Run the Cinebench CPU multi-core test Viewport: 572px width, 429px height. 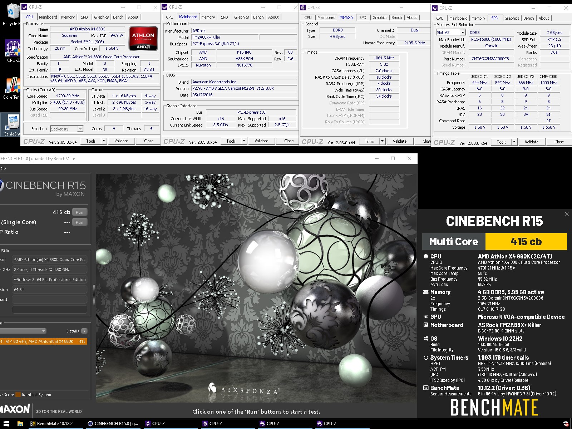pyautogui.click(x=79, y=212)
